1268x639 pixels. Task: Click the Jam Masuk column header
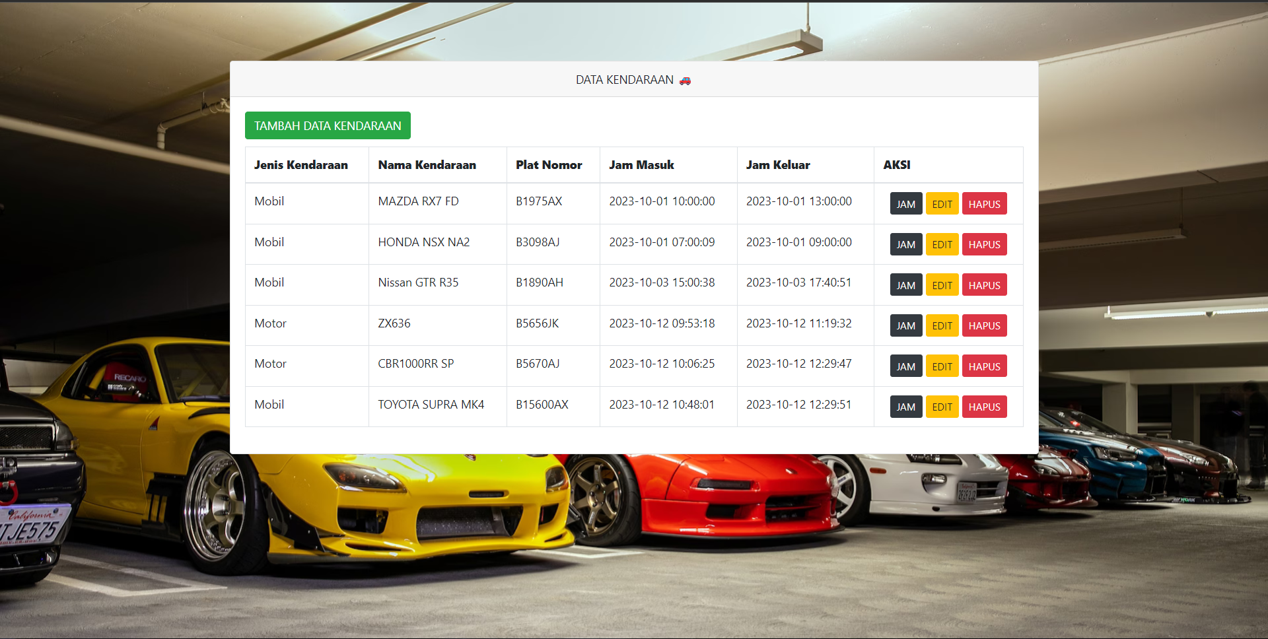pos(641,164)
